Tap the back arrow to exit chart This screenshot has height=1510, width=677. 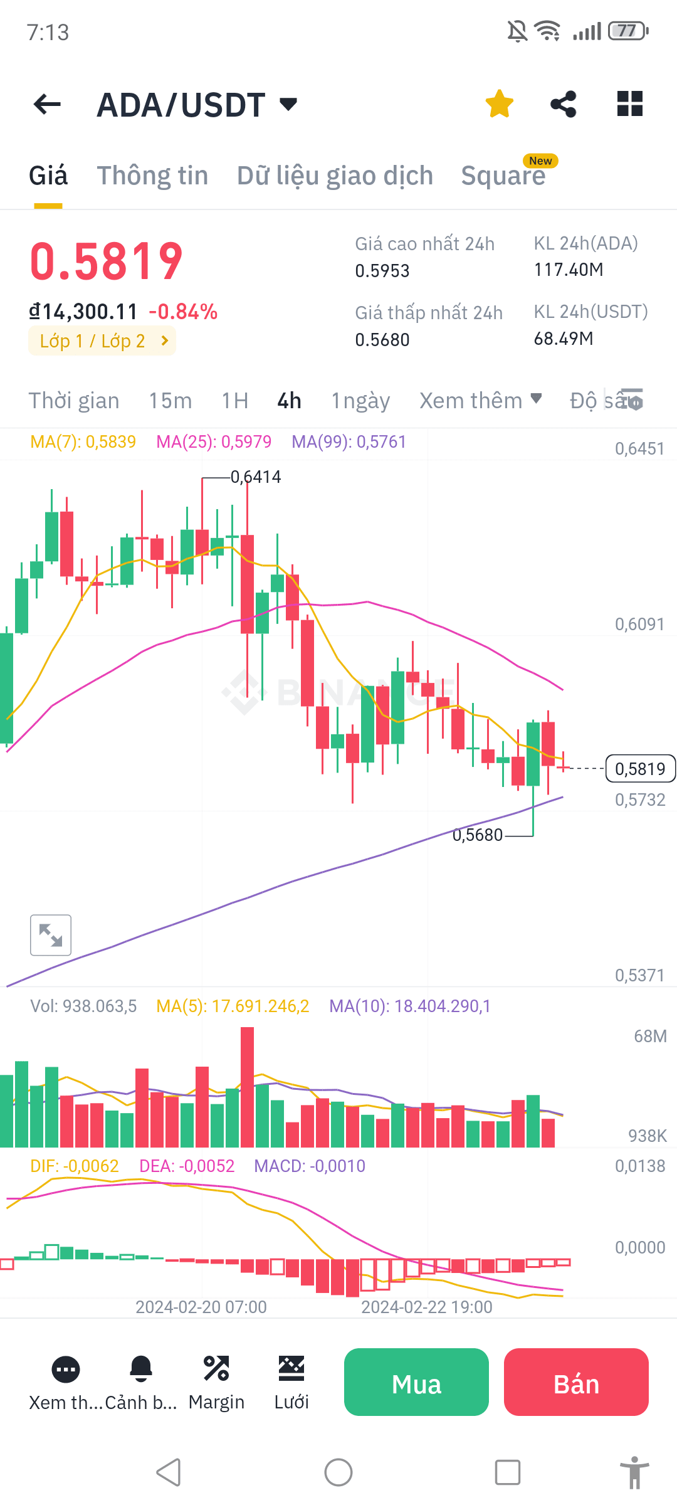pos(46,103)
